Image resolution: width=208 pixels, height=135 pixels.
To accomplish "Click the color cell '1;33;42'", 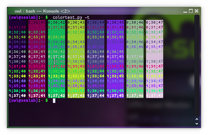I will [56, 76].
